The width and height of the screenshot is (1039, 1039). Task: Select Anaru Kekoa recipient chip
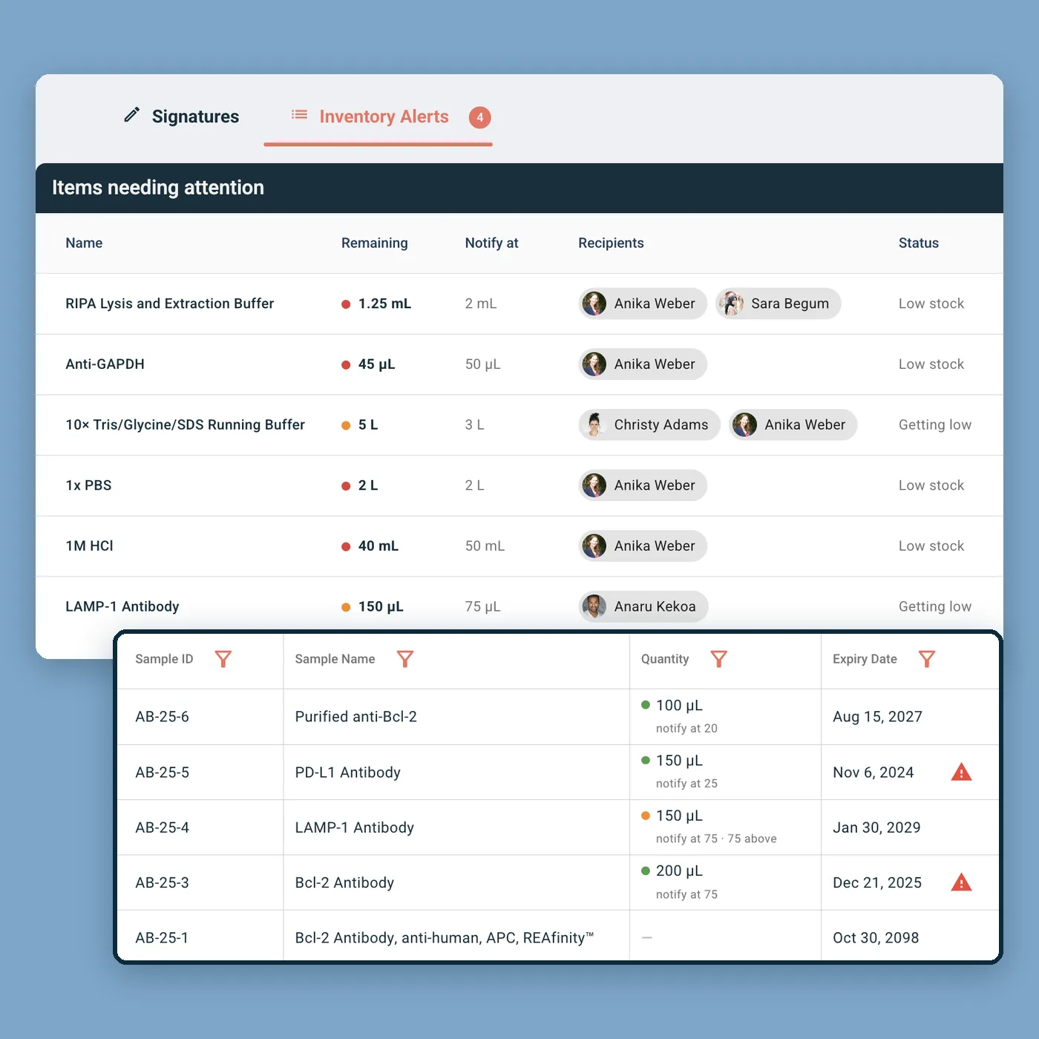pos(643,606)
